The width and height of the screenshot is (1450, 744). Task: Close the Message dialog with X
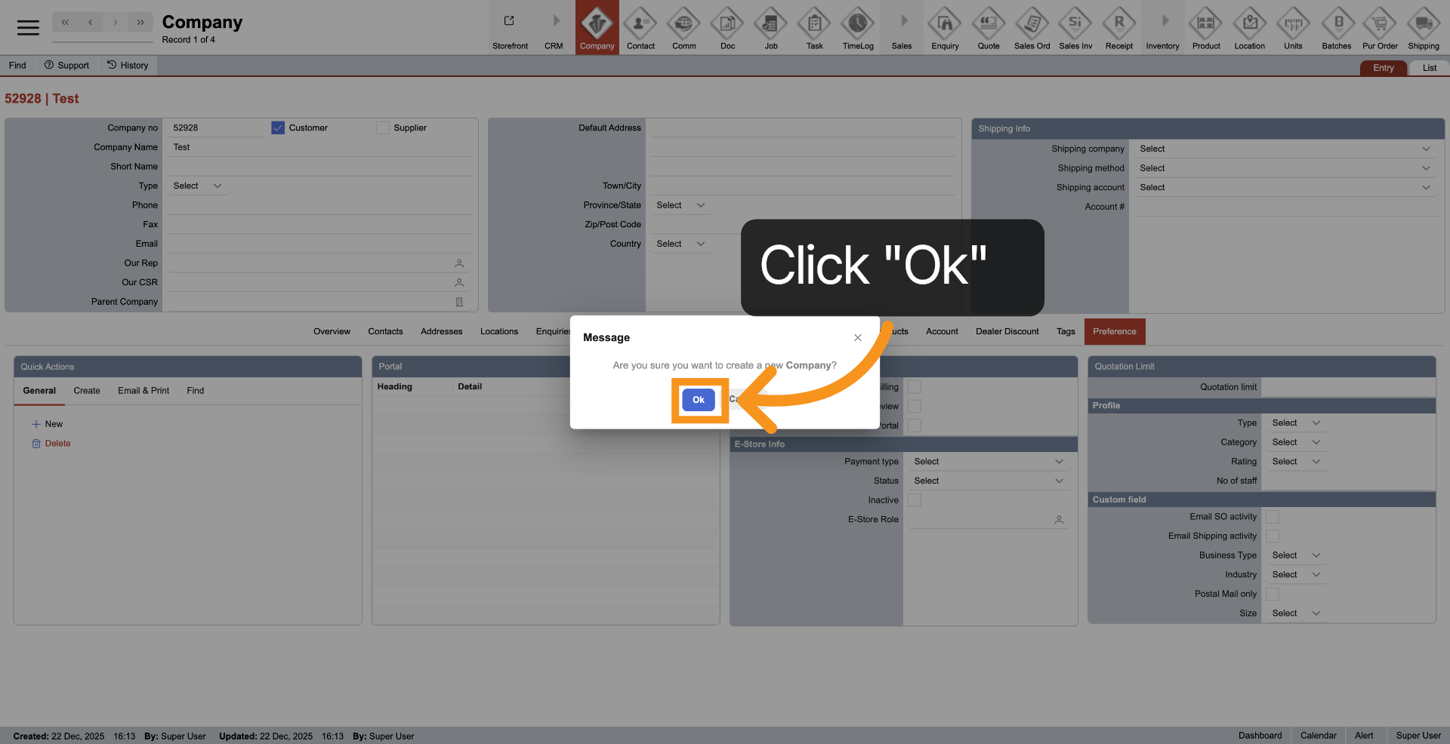click(858, 338)
